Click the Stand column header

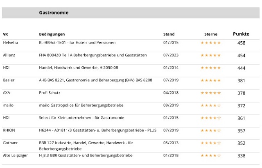pos(169,34)
